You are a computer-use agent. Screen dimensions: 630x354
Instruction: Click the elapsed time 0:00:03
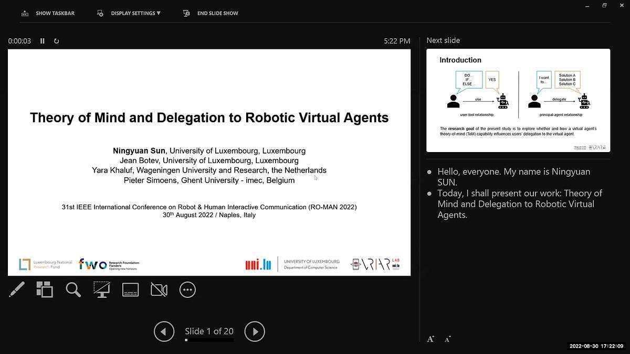point(19,41)
